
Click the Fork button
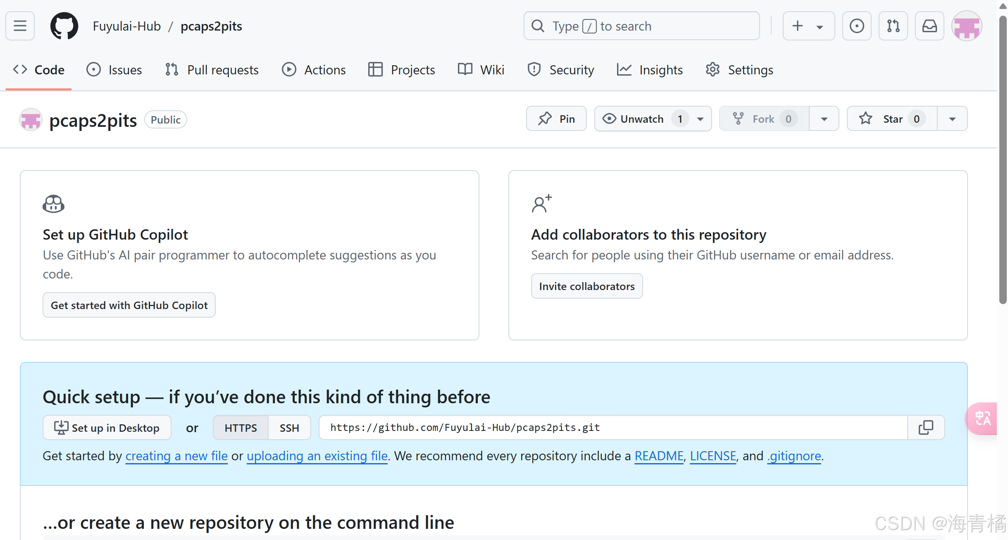(764, 119)
